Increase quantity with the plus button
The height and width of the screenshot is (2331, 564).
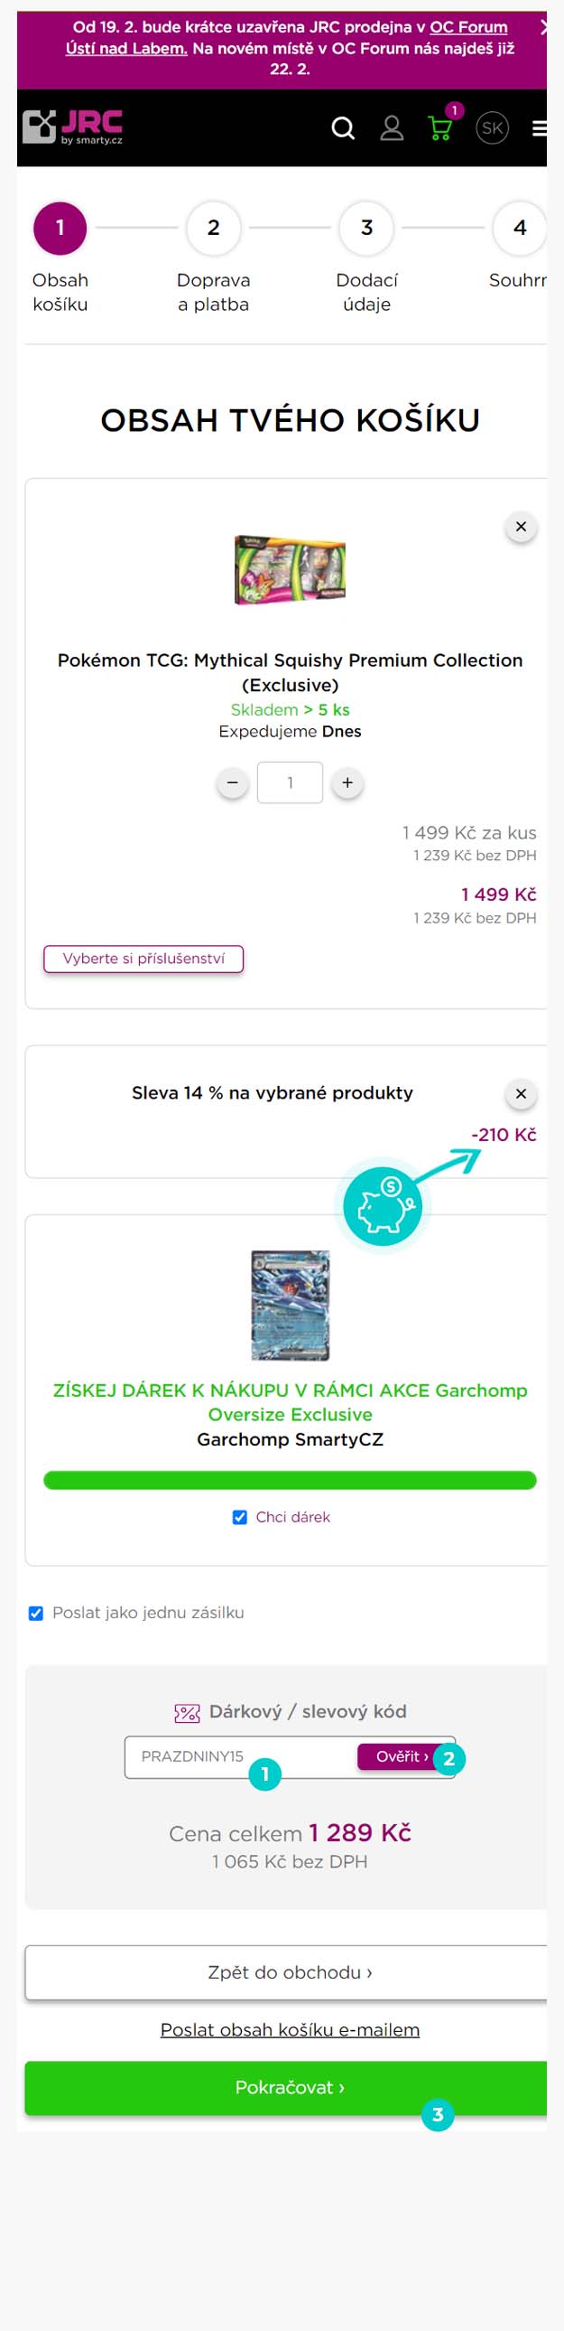tap(347, 782)
